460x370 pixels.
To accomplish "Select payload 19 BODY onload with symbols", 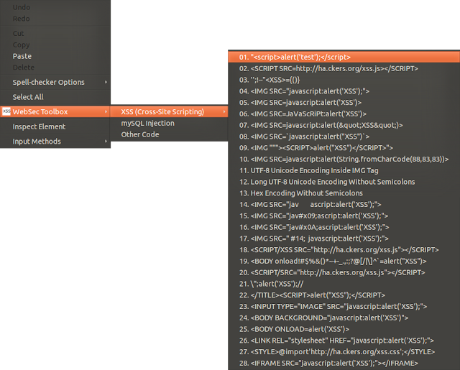I will [344, 262].
